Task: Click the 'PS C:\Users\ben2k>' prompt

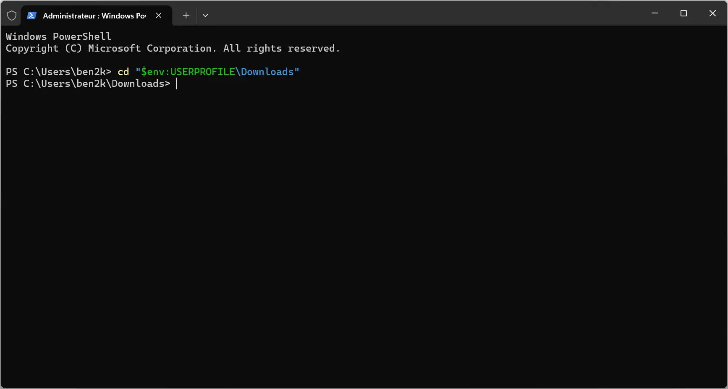Action: [x=59, y=72]
